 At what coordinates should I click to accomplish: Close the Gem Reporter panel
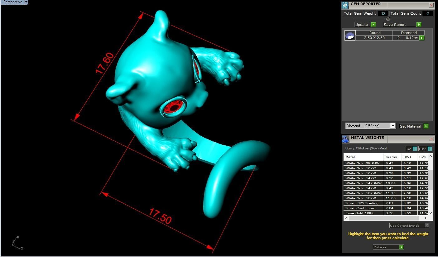(431, 5)
